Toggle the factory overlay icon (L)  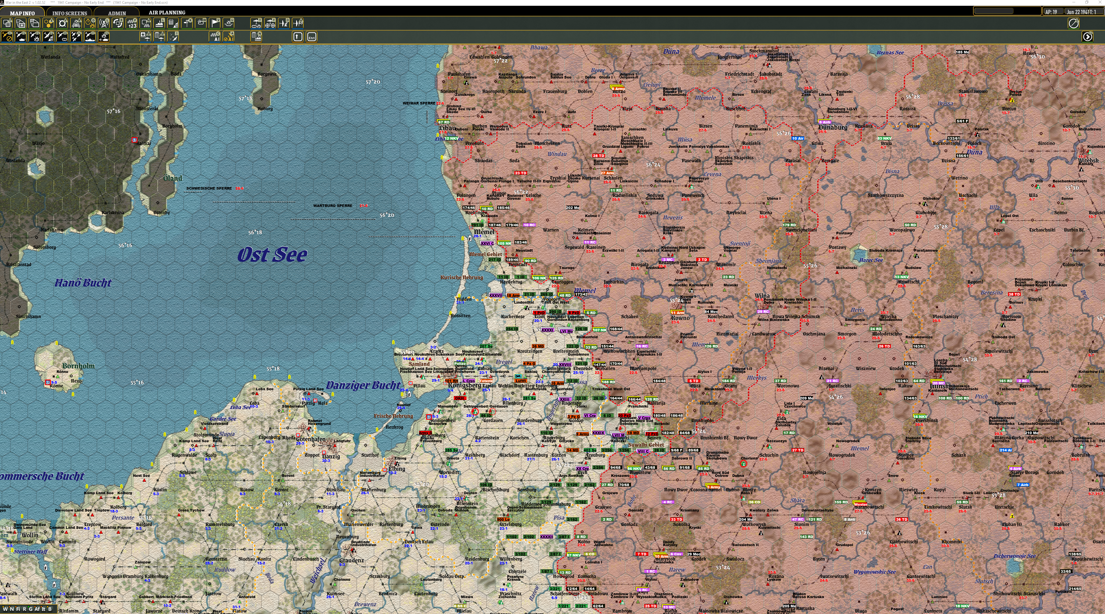[x=160, y=23]
